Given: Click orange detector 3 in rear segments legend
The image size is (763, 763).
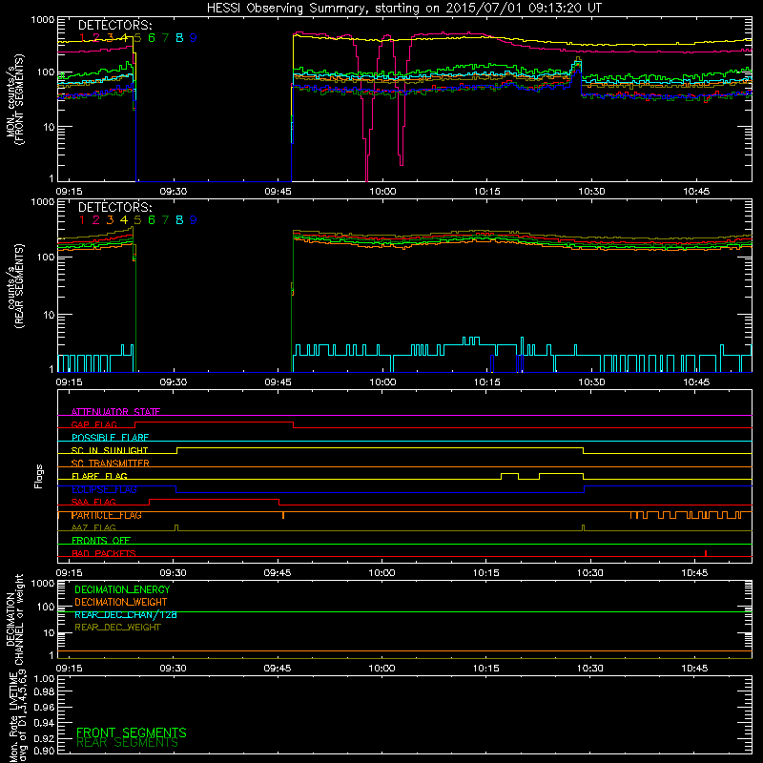Looking at the screenshot, I should pyautogui.click(x=110, y=220).
